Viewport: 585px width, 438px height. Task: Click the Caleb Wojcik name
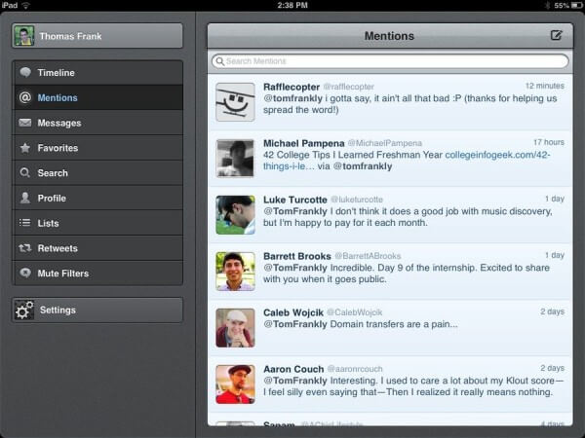pos(293,312)
